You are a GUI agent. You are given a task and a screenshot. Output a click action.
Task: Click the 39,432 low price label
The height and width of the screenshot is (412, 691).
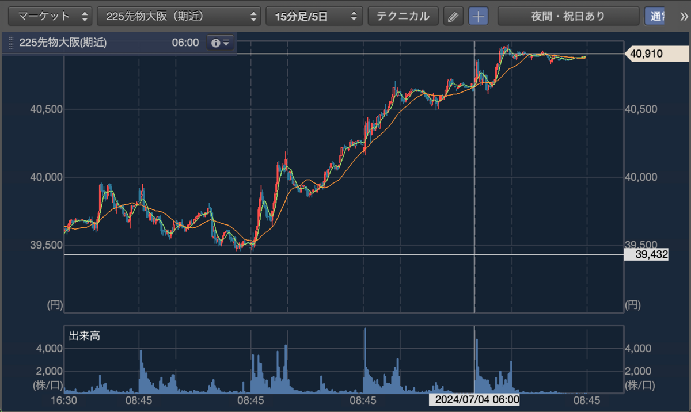tap(646, 254)
